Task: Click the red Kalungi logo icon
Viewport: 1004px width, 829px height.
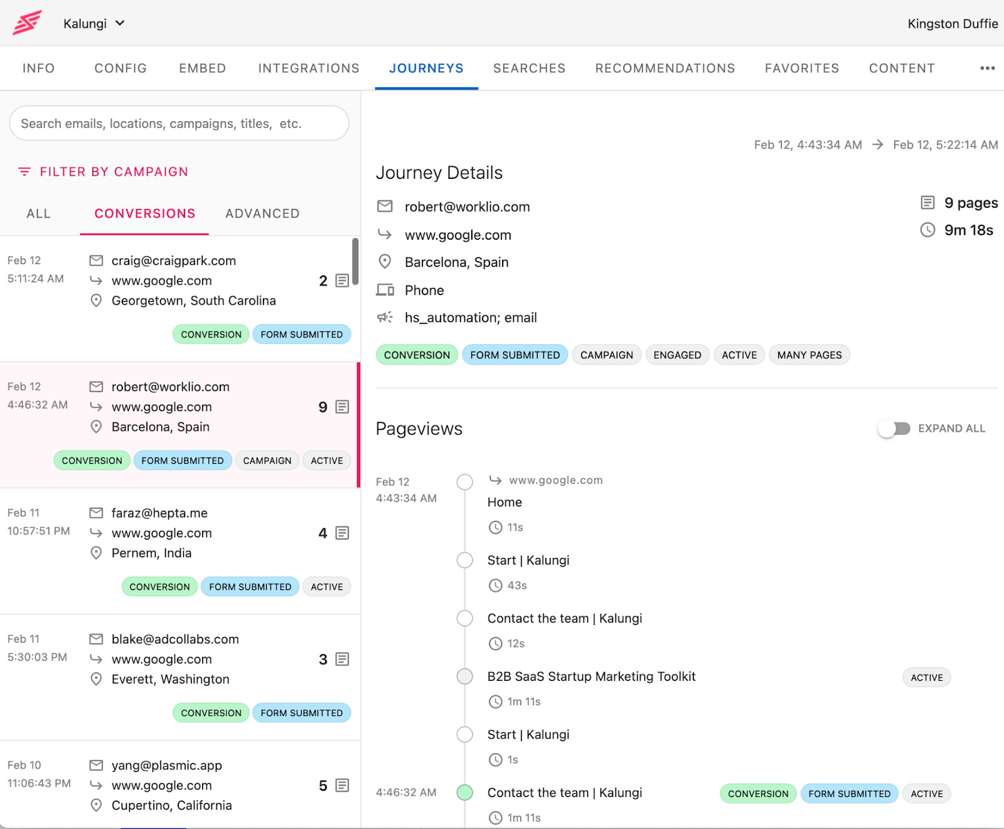Action: [27, 23]
